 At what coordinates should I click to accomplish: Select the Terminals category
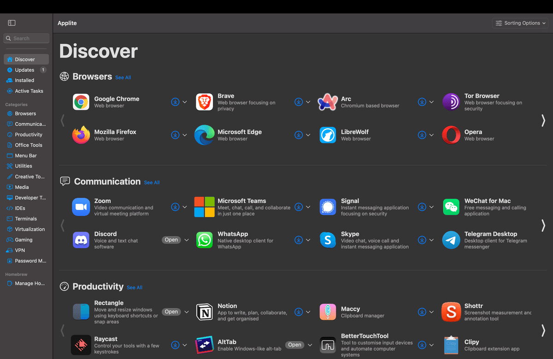point(26,219)
